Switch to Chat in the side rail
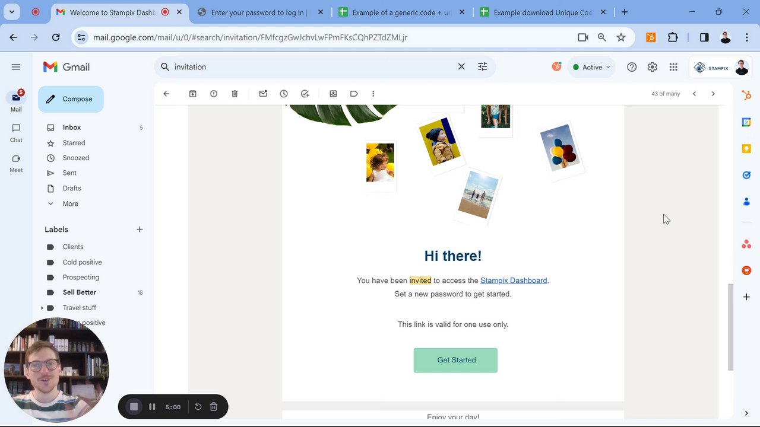The width and height of the screenshot is (760, 427). pos(16,133)
